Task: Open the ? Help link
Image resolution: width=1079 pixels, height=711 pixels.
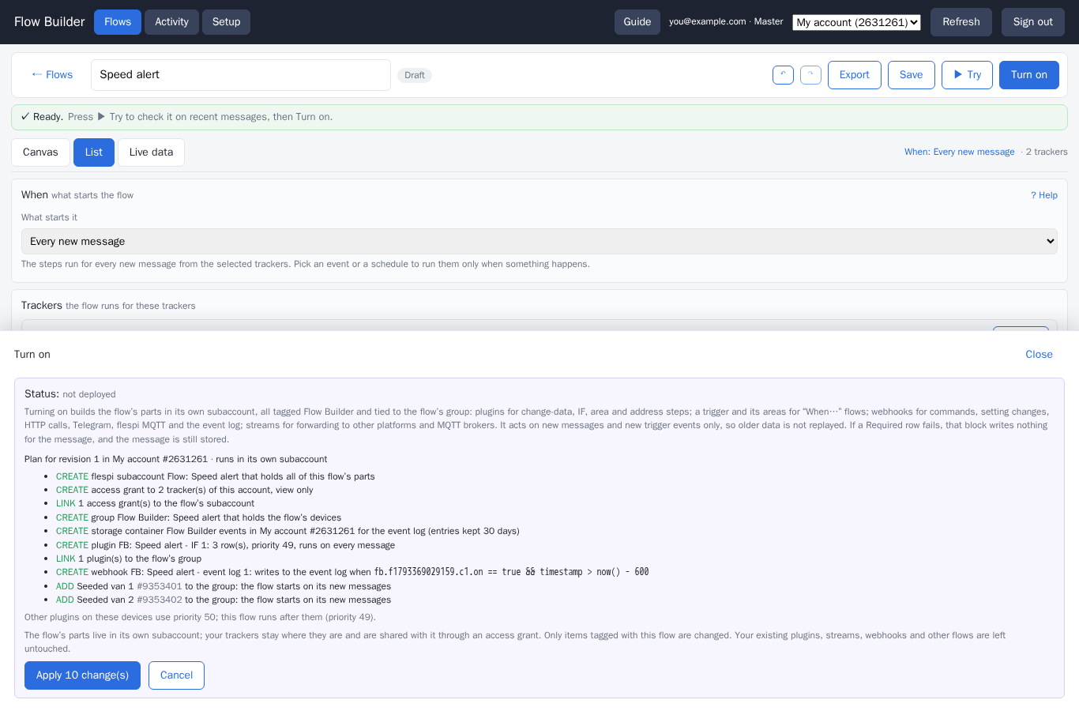Action: tap(1044, 195)
